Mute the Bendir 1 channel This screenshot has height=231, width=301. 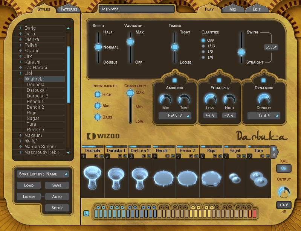coord(168,156)
